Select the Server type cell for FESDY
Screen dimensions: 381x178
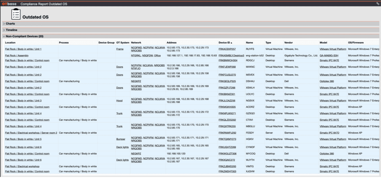269,133
